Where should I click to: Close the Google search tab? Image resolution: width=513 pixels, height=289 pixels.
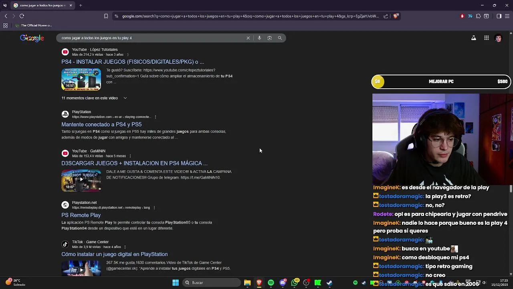71,5
